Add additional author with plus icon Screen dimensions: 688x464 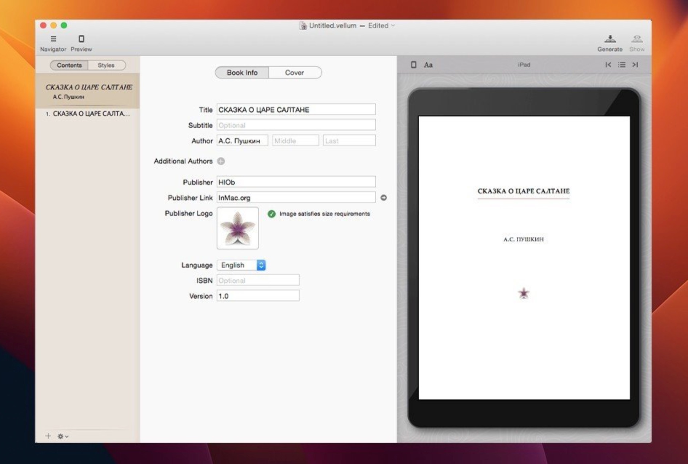(221, 161)
